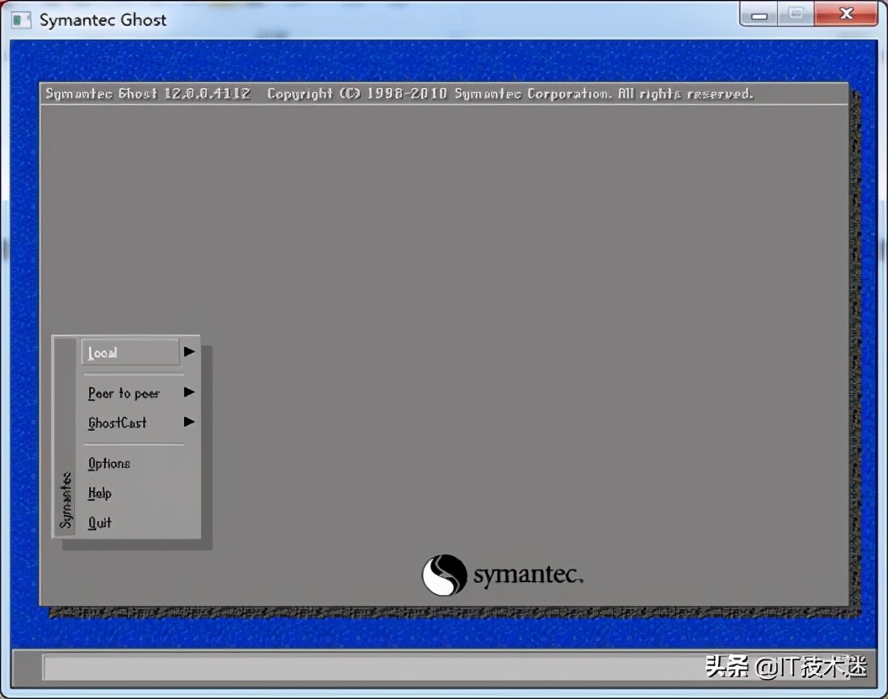Expand the Local submenu arrow
Image resolution: width=888 pixels, height=699 pixels.
pyautogui.click(x=189, y=351)
